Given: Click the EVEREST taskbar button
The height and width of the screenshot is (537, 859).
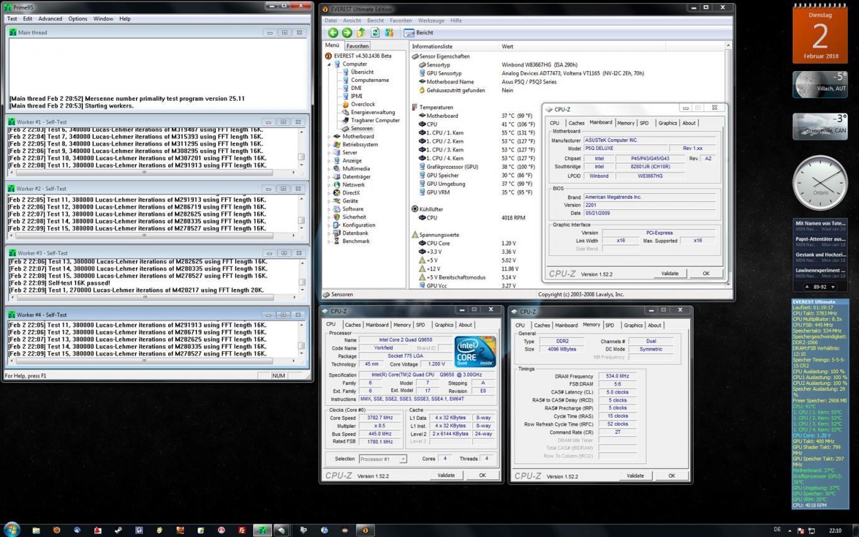Looking at the screenshot, I should coord(365,530).
